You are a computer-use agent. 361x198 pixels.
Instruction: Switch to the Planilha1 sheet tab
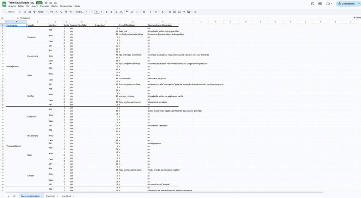click(x=50, y=196)
